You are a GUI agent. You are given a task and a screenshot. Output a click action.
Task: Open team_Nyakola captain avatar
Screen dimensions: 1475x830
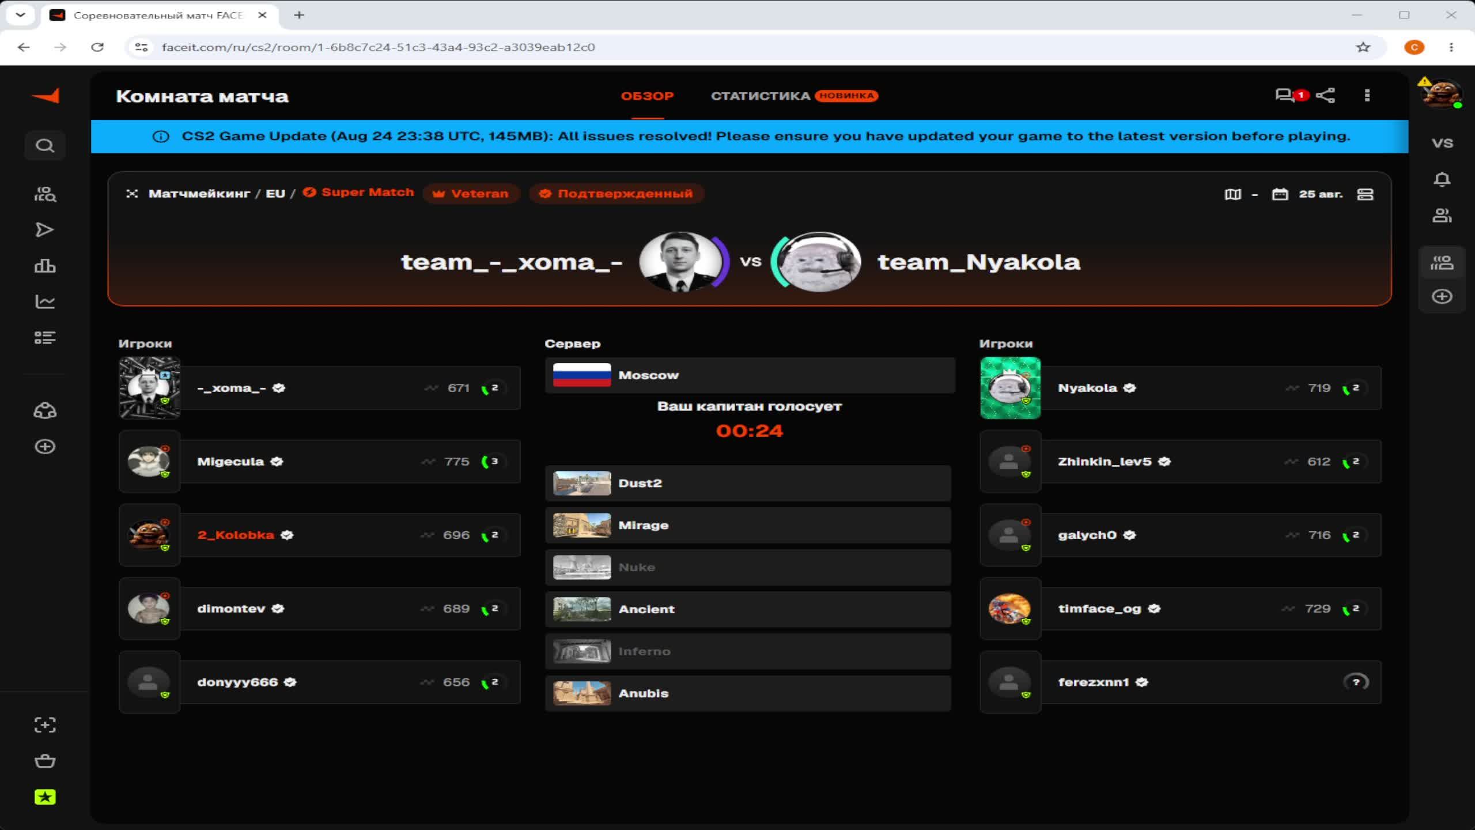(819, 262)
